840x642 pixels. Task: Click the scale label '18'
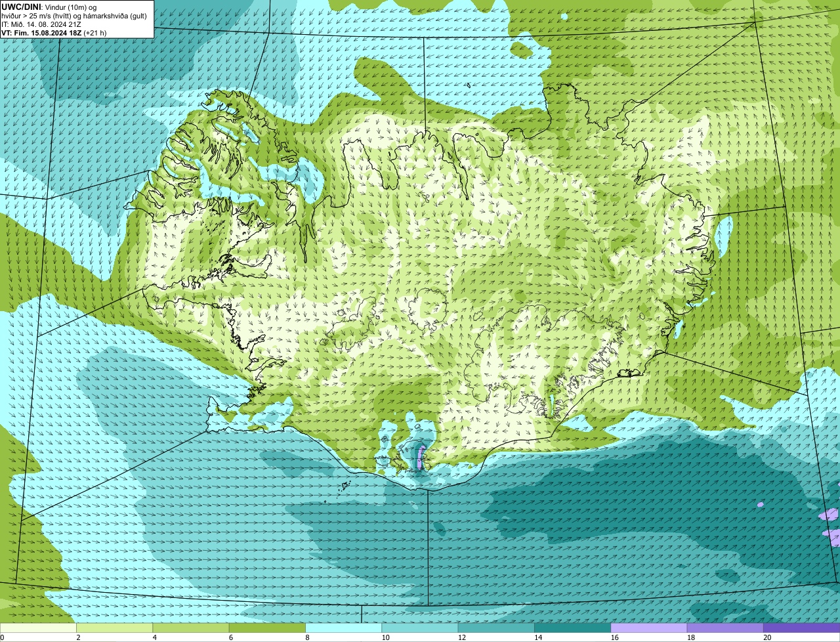(x=690, y=637)
